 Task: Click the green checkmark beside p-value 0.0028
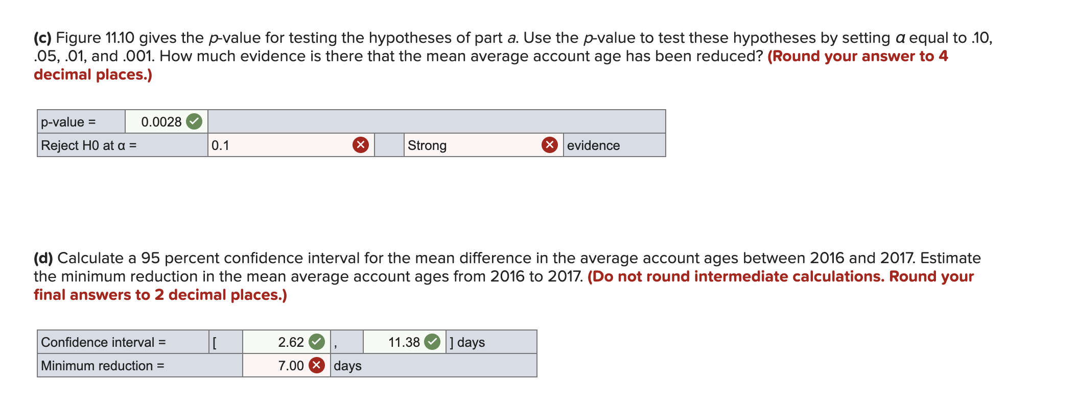coord(194,122)
